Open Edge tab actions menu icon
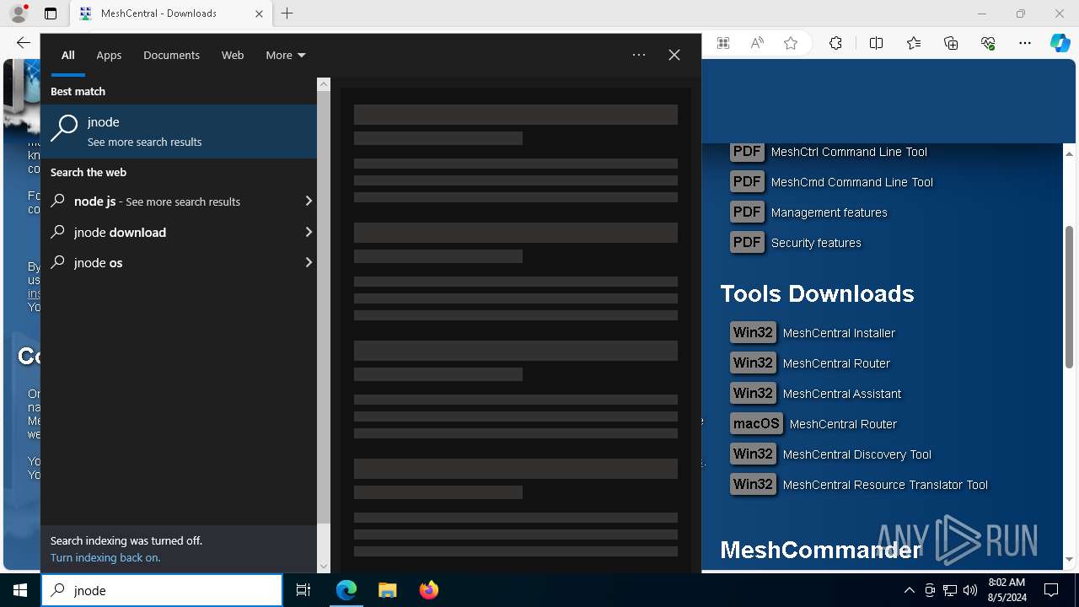The height and width of the screenshot is (607, 1079). 51,13
